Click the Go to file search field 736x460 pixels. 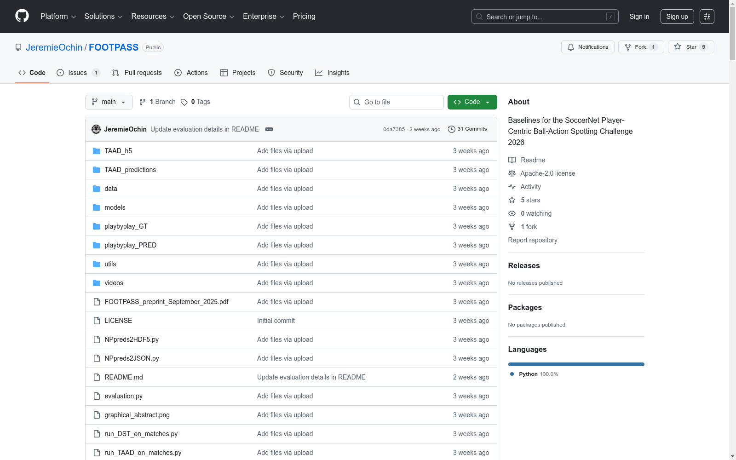click(x=397, y=102)
